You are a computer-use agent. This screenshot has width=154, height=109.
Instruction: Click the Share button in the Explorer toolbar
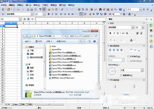(x=49, y=41)
